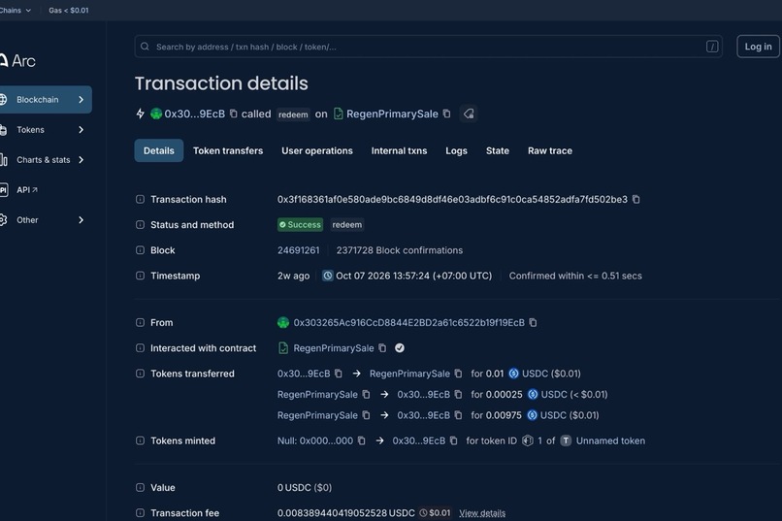The height and width of the screenshot is (521, 782).
Task: Open caller address 0x30...9EcB in header
Action: 194,114
